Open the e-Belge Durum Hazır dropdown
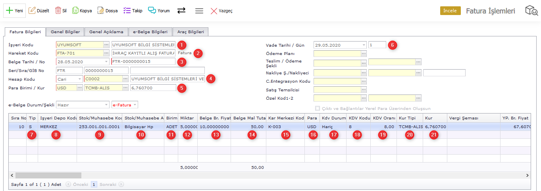541x191 pixels. [106, 105]
